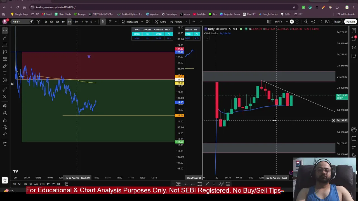
Task: Take a chart snapshot with camera icon
Action: 327,21
